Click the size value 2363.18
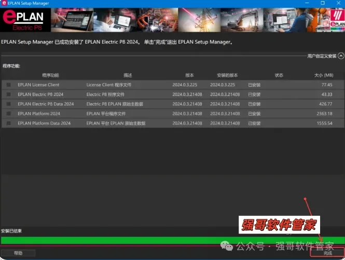Image resolution: width=345 pixels, height=260 pixels. point(325,114)
